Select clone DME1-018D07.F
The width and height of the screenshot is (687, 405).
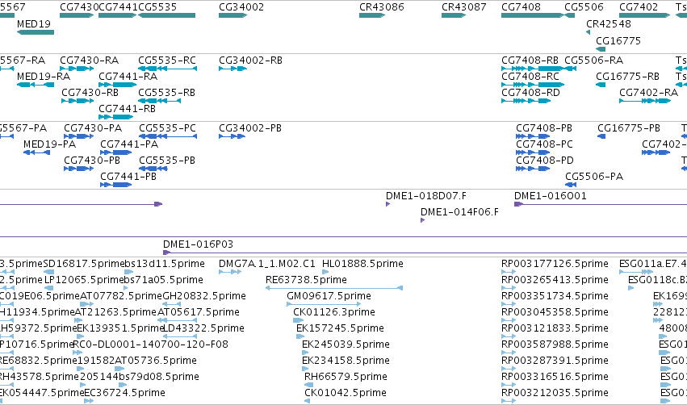click(x=387, y=204)
